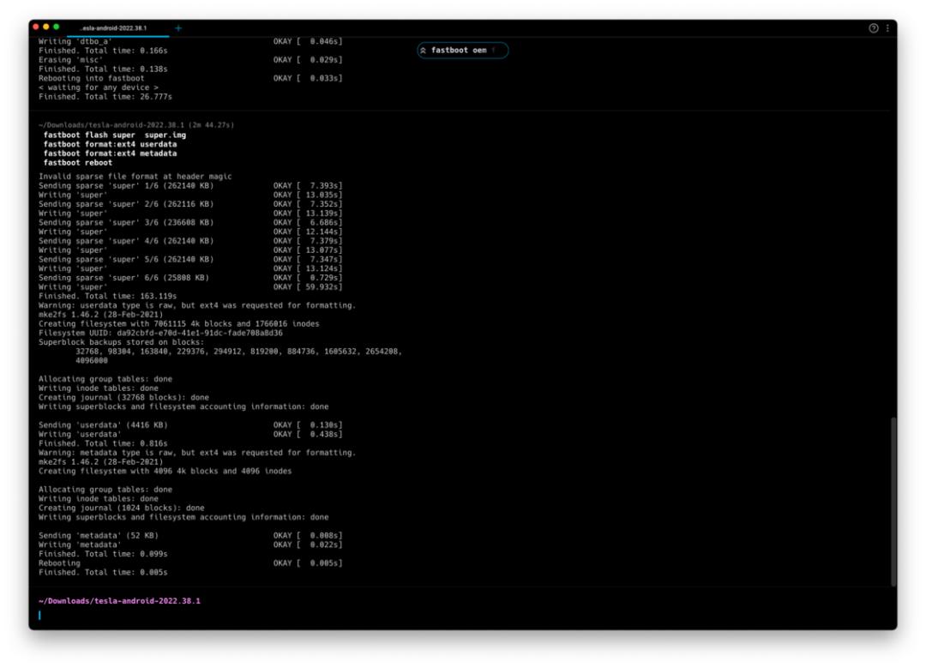Click 'Creating journal (32768 blocks): done' line
Image resolution: width=926 pixels, height=668 pixels.
coord(124,397)
